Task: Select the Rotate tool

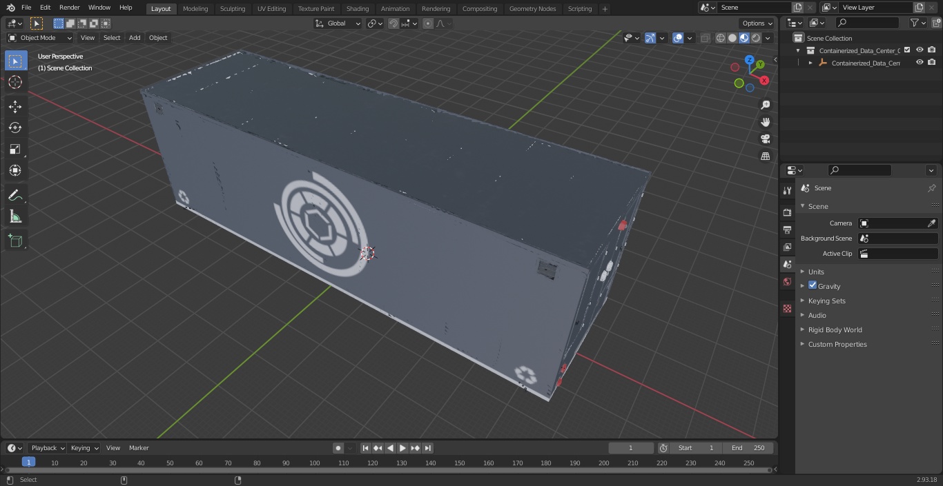Action: point(15,128)
